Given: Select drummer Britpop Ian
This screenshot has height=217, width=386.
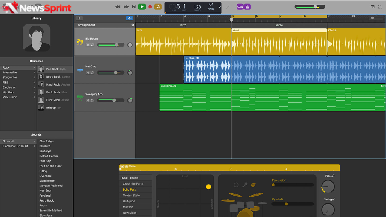Looking at the screenshot, I should (x=55, y=108).
